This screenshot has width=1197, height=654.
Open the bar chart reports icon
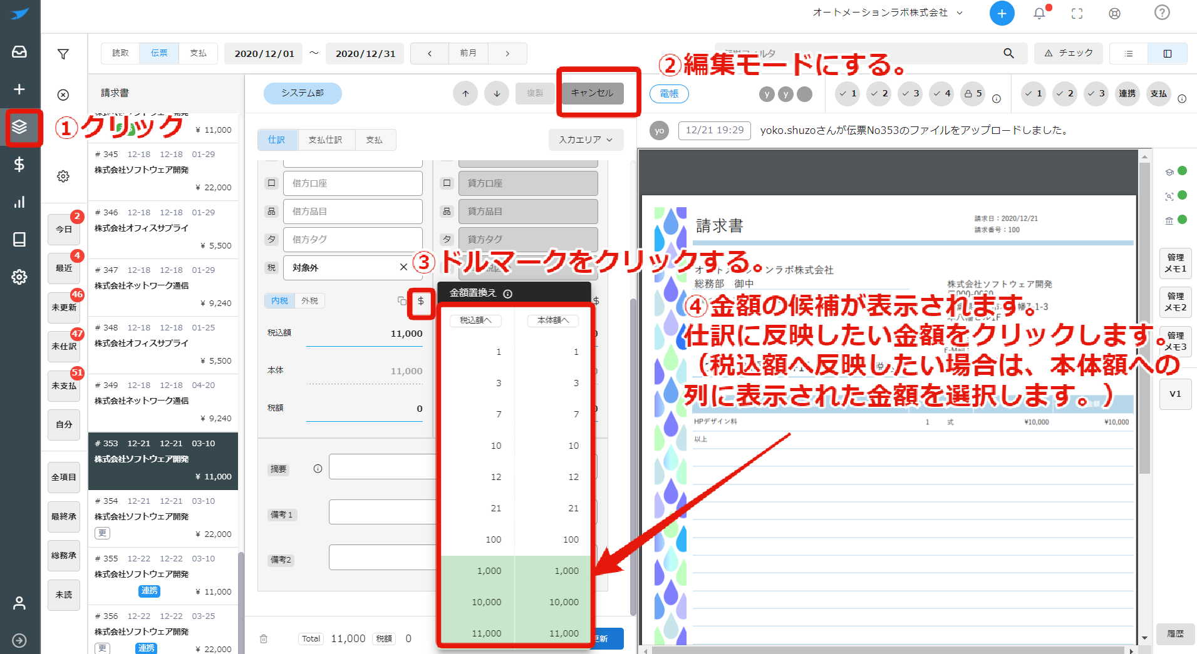[19, 202]
